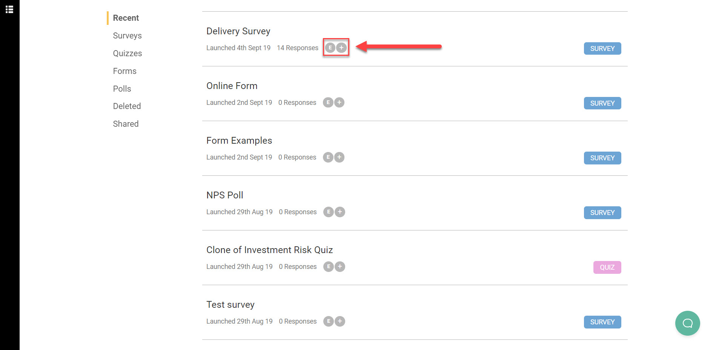Click the E avatar on NPS Poll
Screen dimensions: 716x350
click(x=329, y=212)
